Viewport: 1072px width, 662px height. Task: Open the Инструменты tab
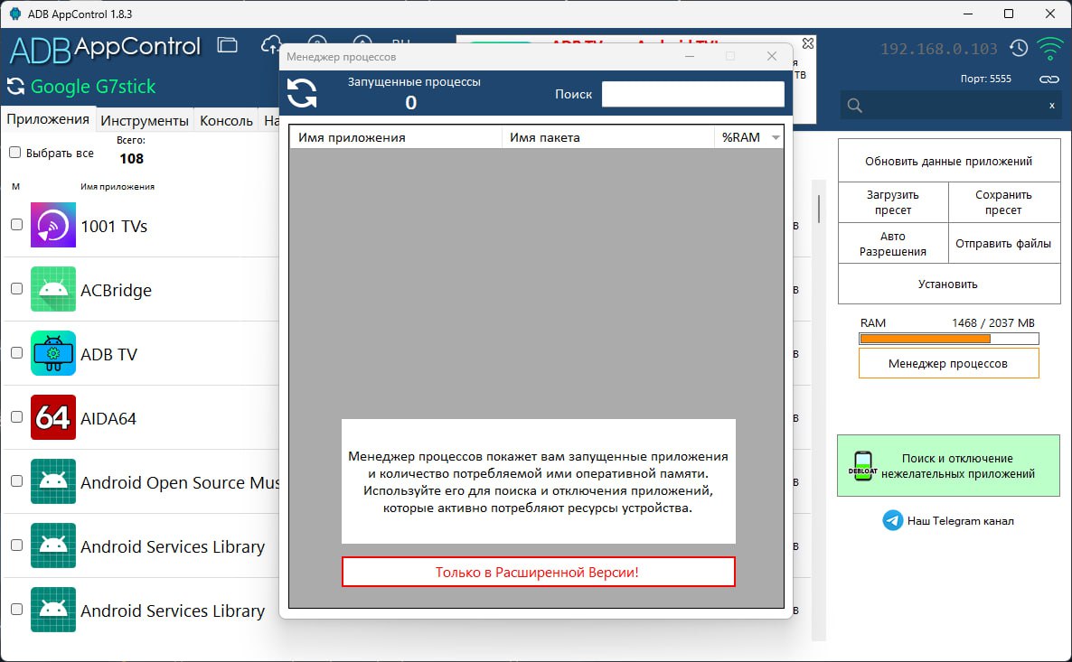coord(145,121)
